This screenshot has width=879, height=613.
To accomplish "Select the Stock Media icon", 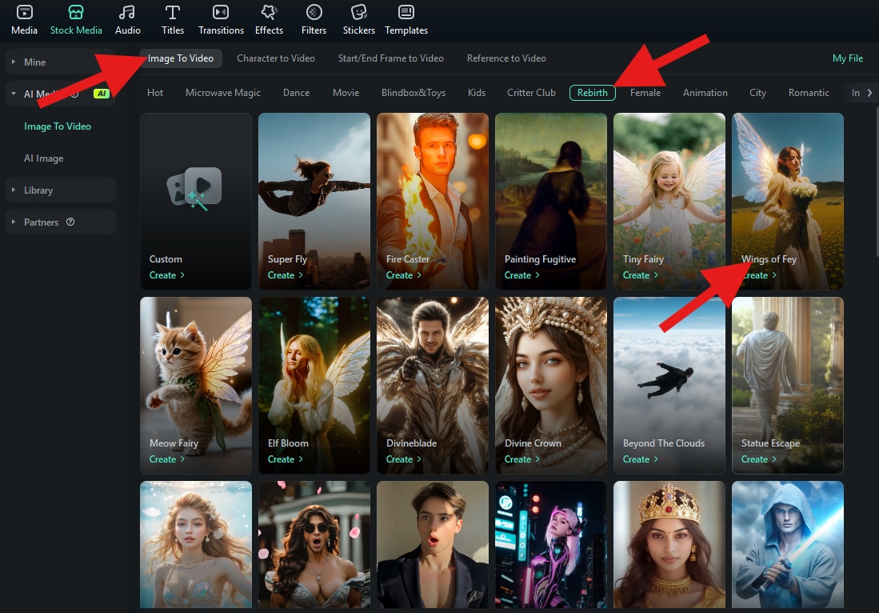I will click(x=76, y=12).
